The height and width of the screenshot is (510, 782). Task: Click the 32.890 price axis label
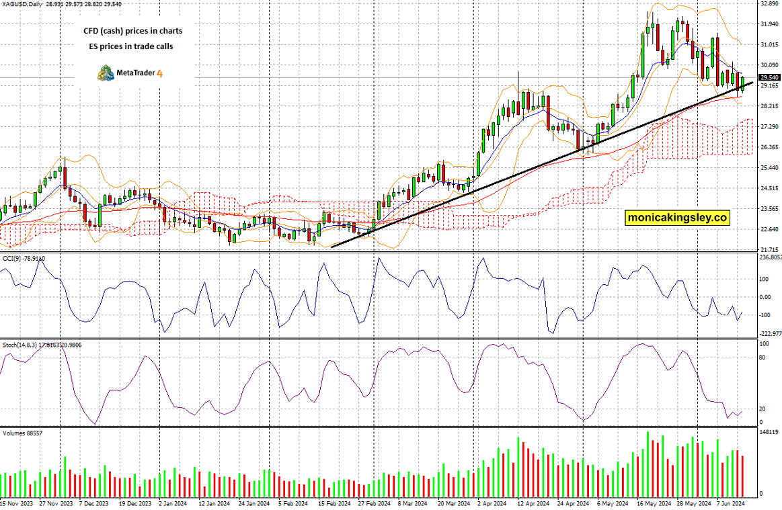click(x=769, y=3)
